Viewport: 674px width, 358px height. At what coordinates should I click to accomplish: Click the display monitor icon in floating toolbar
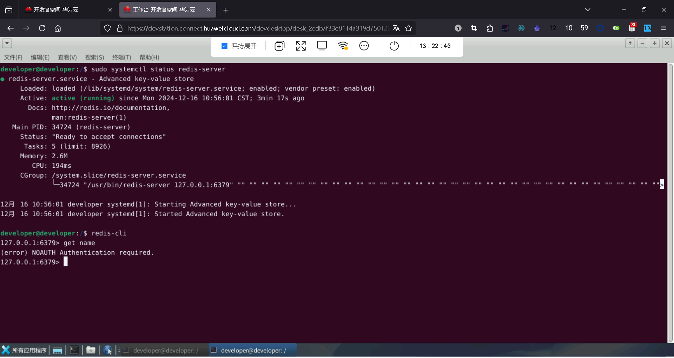click(322, 46)
